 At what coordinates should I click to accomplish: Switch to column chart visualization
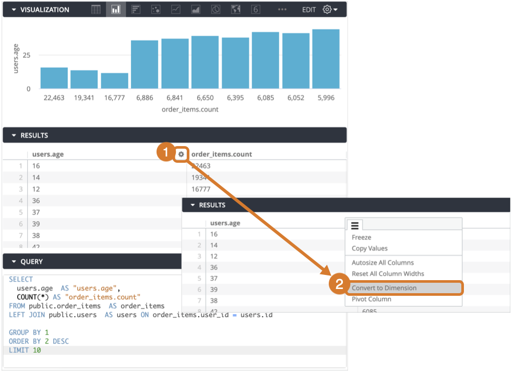[x=116, y=9]
